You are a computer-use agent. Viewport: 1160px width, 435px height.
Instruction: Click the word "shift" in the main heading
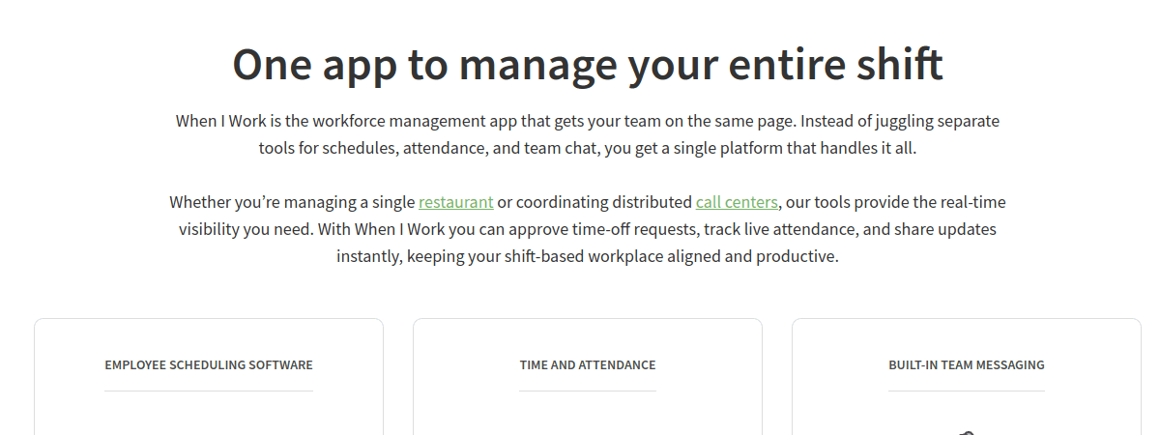[x=898, y=65]
